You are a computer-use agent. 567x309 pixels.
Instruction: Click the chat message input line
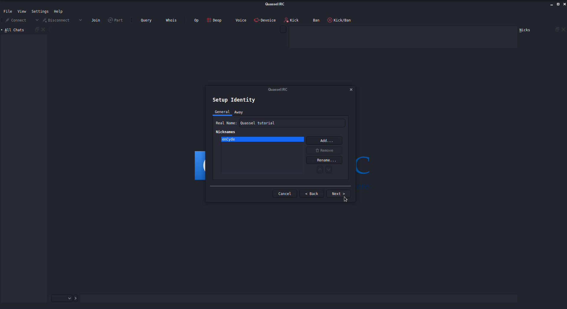pyautogui.click(x=298, y=298)
